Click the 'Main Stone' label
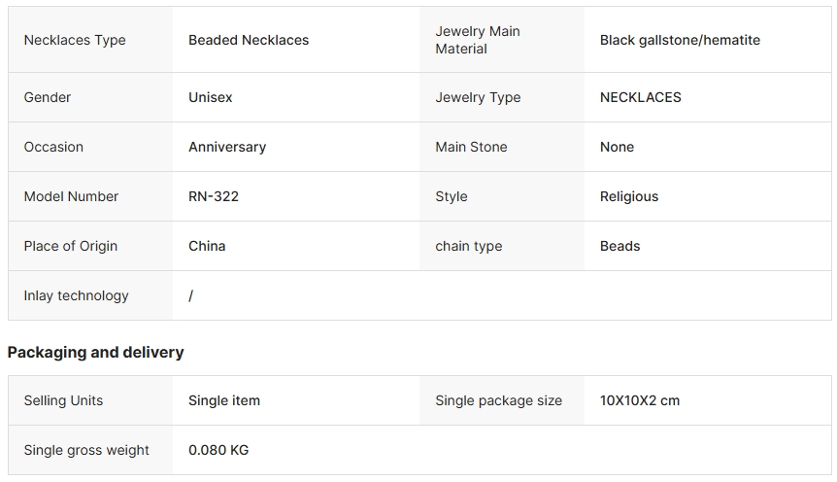This screenshot has height=482, width=837. pyautogui.click(x=471, y=147)
